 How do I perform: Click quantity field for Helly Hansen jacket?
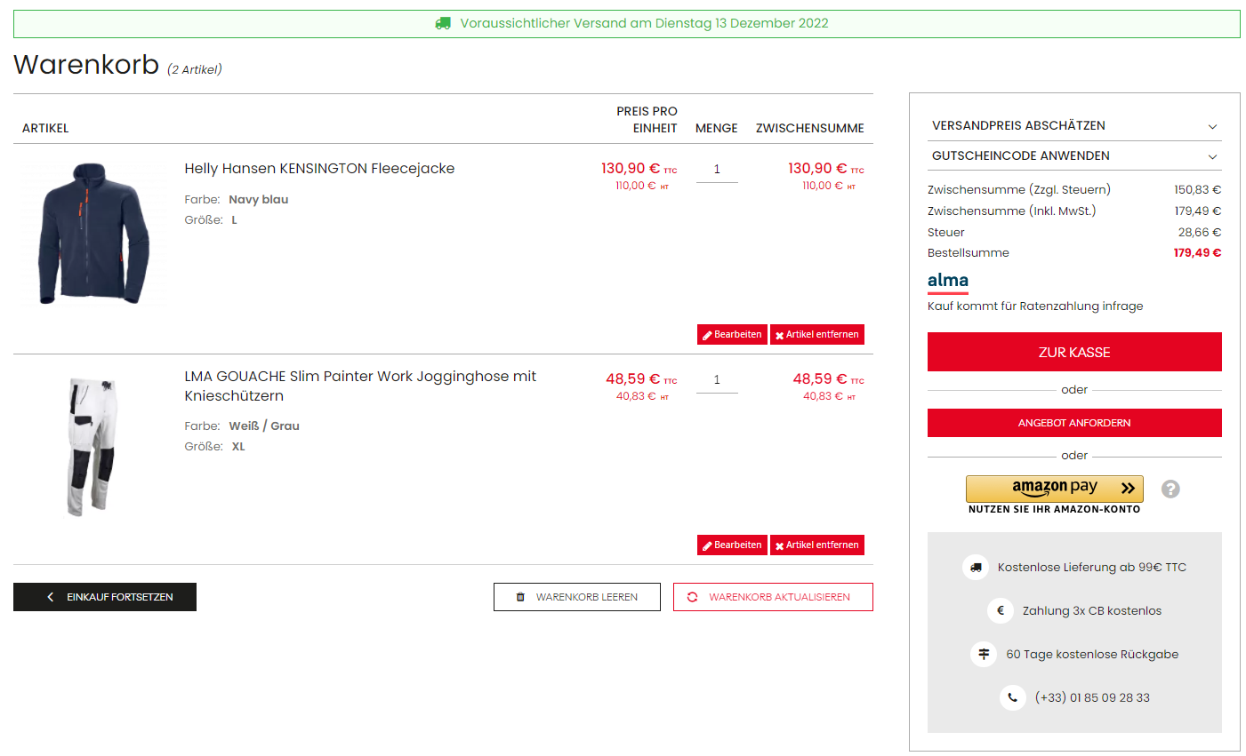[717, 170]
